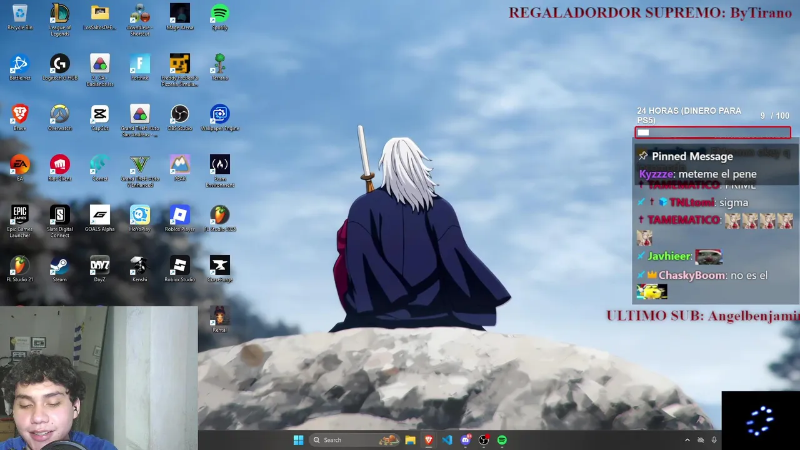This screenshot has height=450, width=800.
Task: Open the Wallpaper Engine desktop shortcut
Action: point(220,118)
